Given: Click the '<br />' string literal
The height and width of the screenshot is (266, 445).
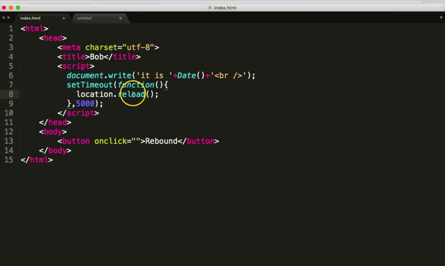Looking at the screenshot, I should 229,75.
